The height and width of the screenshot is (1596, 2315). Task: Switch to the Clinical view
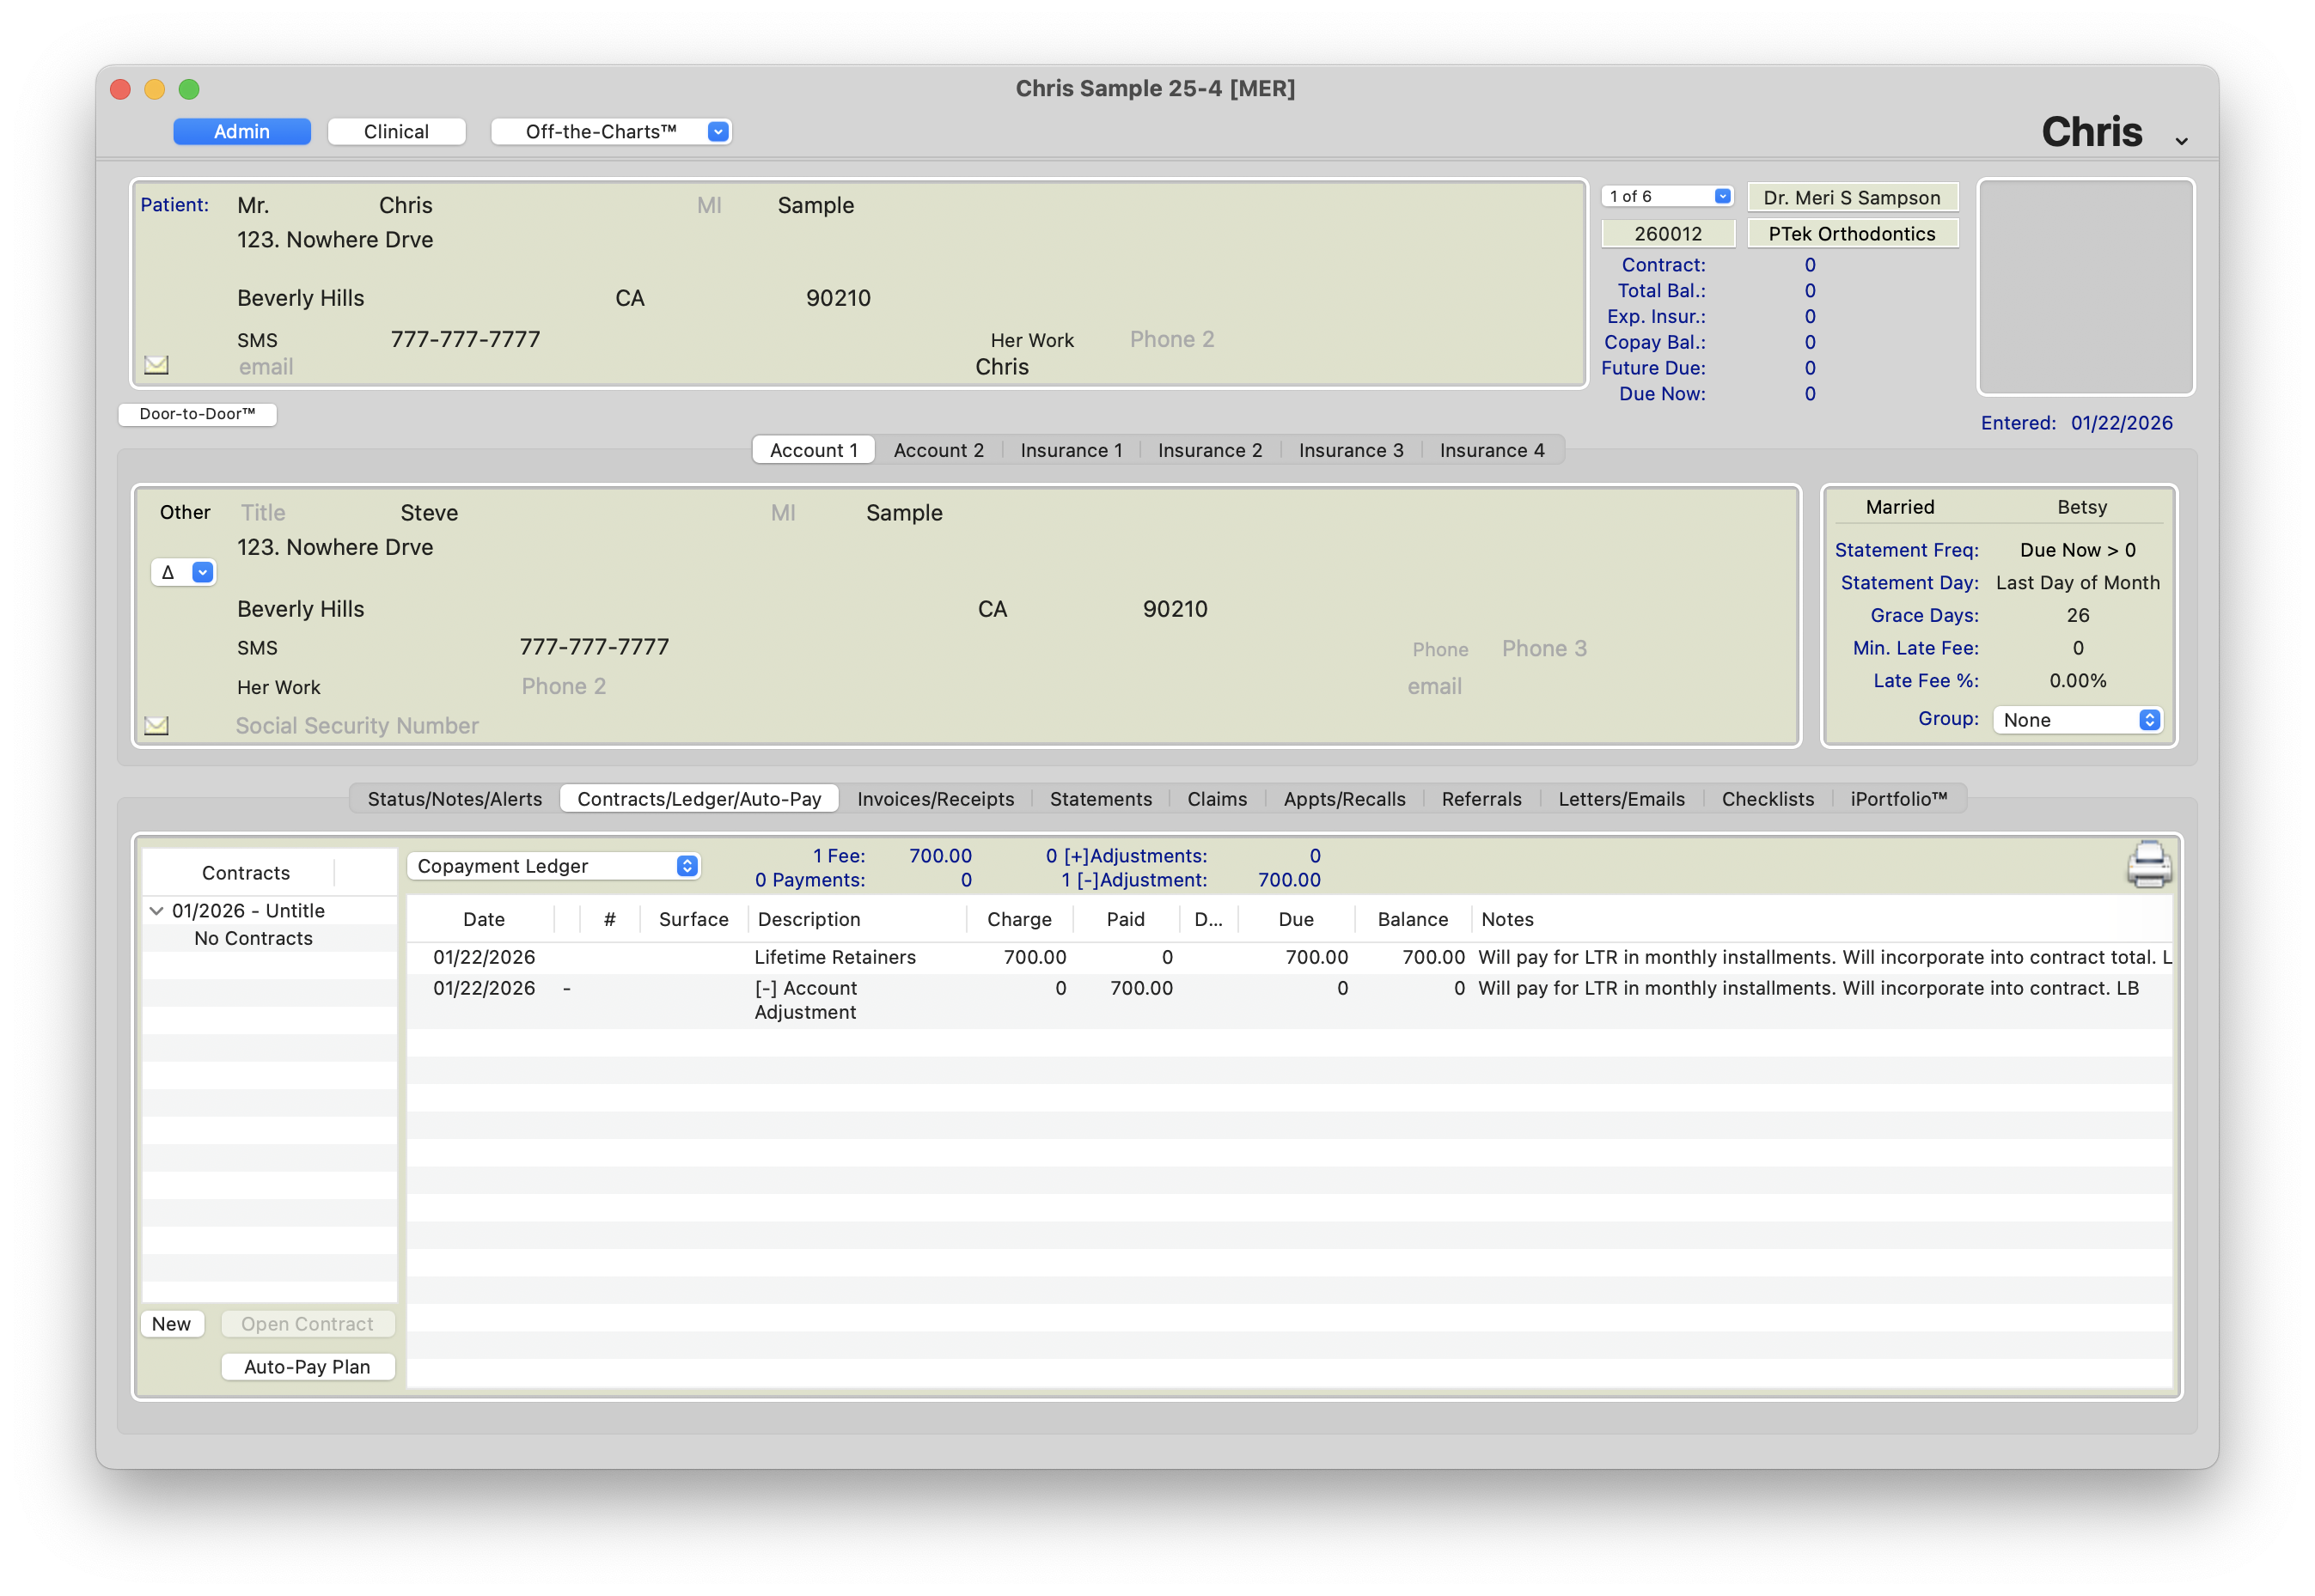click(x=396, y=132)
